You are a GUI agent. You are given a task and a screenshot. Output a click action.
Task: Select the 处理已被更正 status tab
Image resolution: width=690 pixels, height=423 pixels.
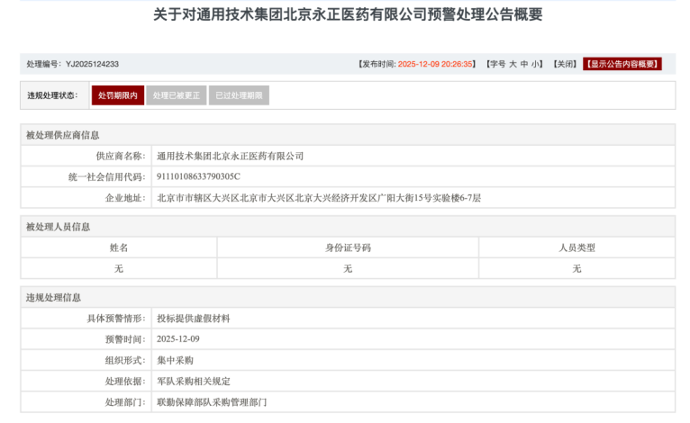176,95
